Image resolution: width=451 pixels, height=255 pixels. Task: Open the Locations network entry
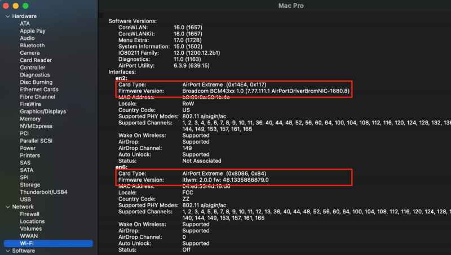pos(32,221)
